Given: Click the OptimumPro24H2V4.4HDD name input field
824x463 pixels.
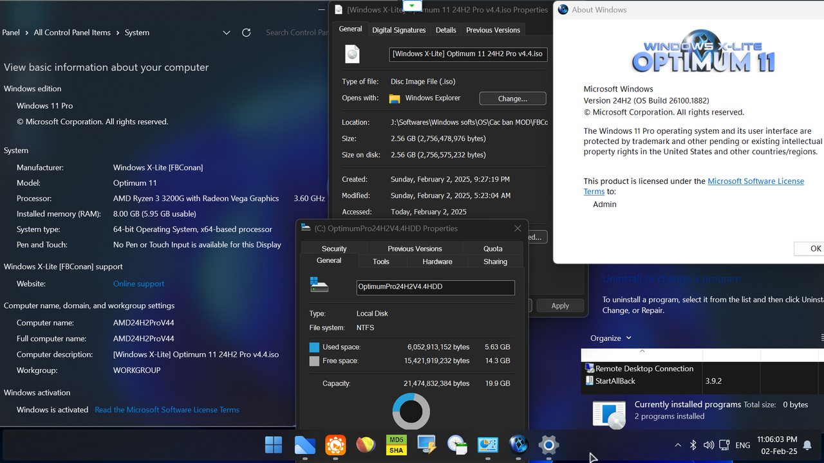Looking at the screenshot, I should tap(435, 287).
